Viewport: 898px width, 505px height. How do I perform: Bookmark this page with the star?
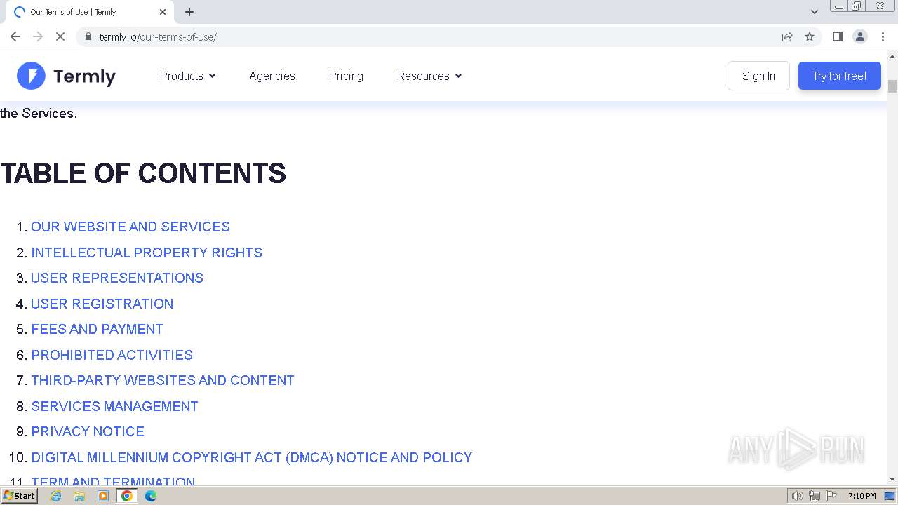(x=810, y=36)
